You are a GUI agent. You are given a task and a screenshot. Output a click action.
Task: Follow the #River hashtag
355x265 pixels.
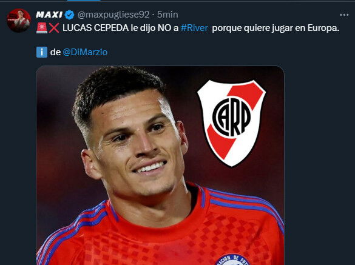(x=194, y=28)
